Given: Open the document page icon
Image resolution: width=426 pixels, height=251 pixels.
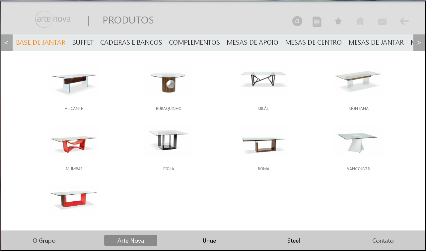Looking at the screenshot, I should [x=317, y=22].
